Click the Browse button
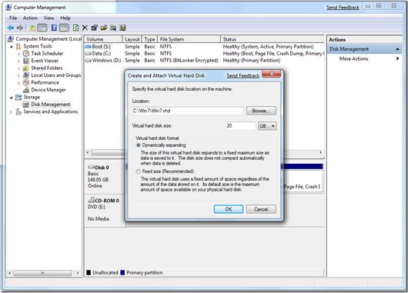This screenshot has width=408, height=293. (261, 111)
